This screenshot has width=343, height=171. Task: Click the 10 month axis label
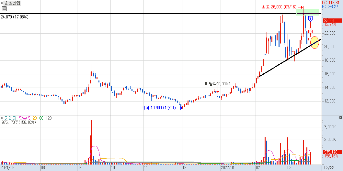coord(113,168)
